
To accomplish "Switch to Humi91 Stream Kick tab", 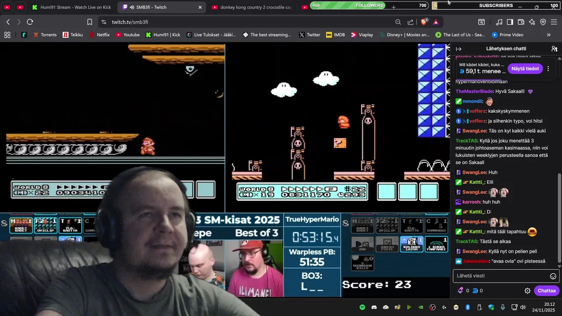I will pos(72,7).
